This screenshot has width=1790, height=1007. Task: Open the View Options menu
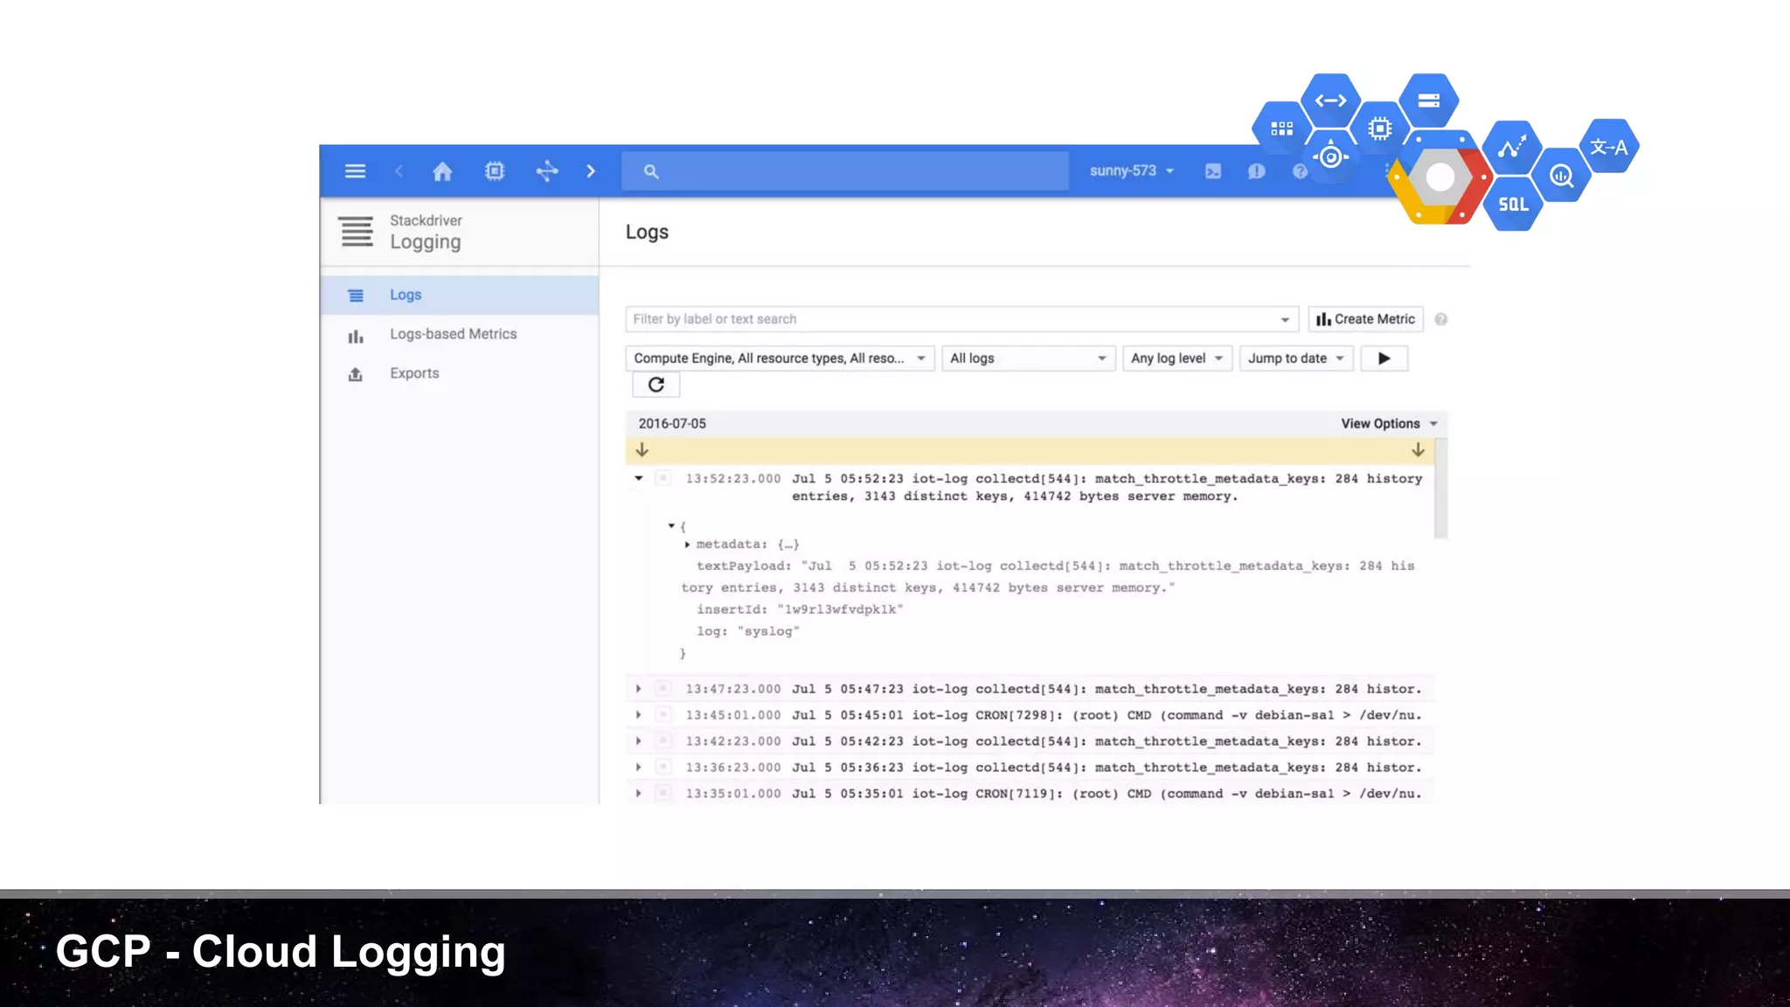(1389, 424)
